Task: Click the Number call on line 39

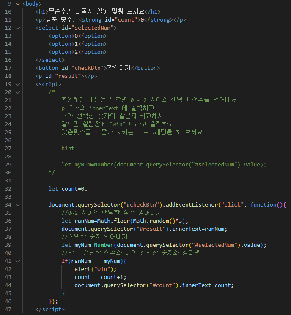Action: coord(104,245)
